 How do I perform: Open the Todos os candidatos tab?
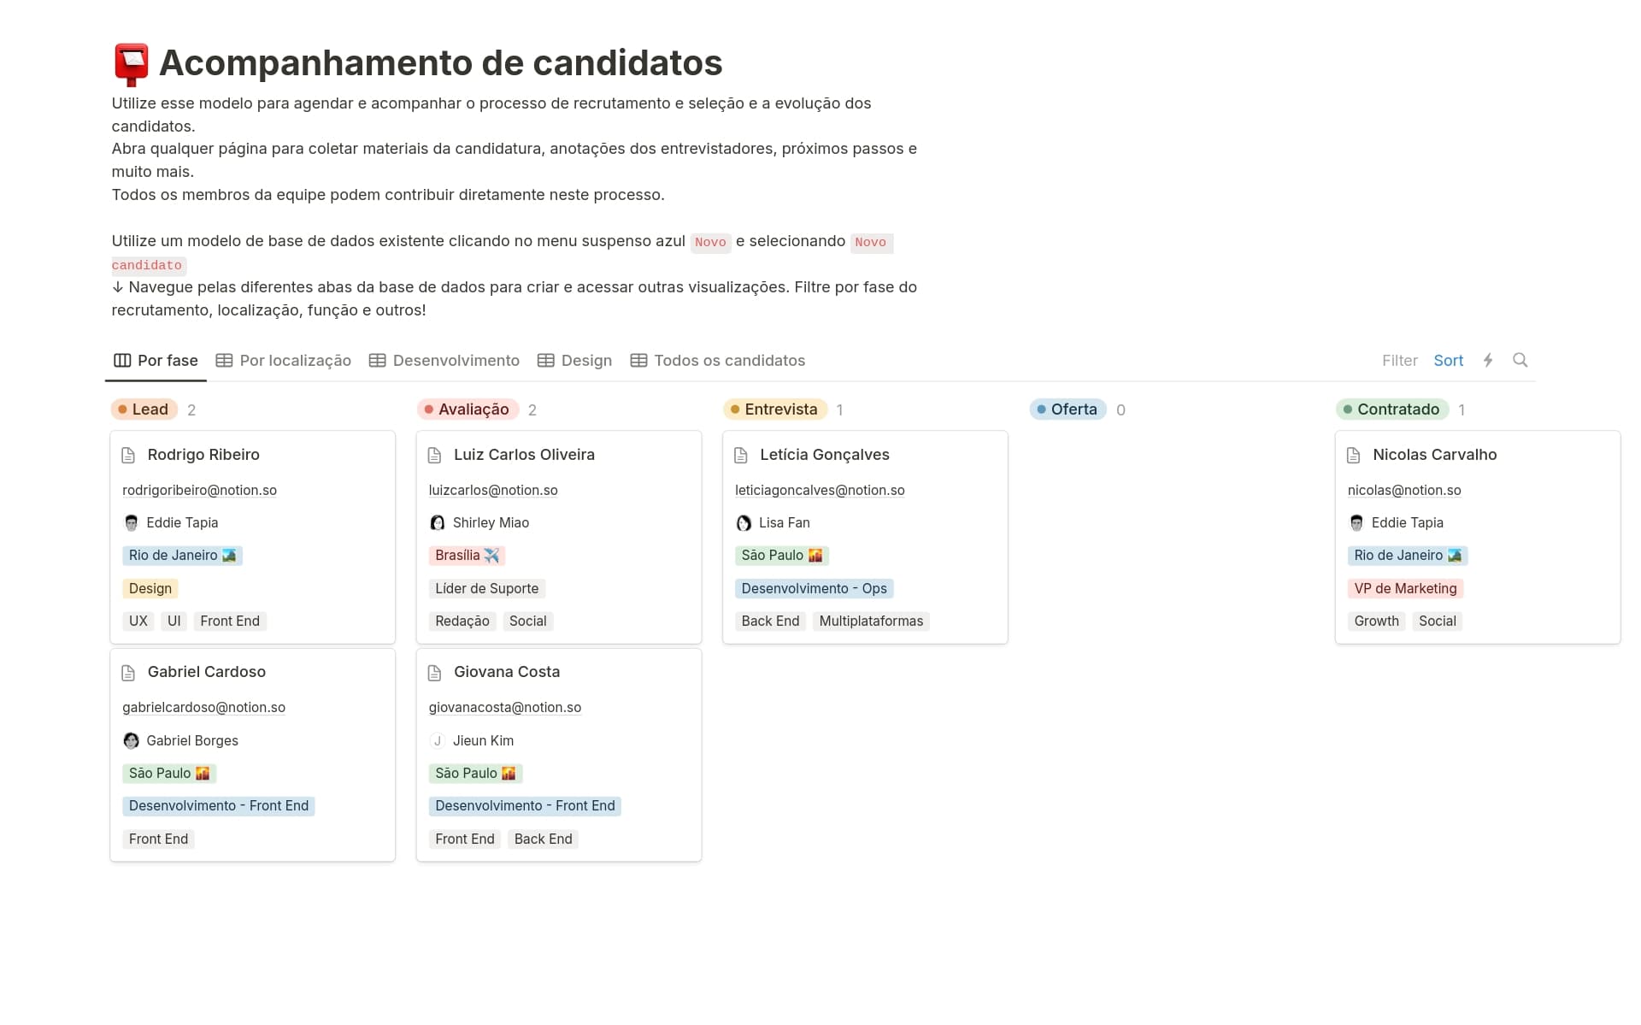718,361
